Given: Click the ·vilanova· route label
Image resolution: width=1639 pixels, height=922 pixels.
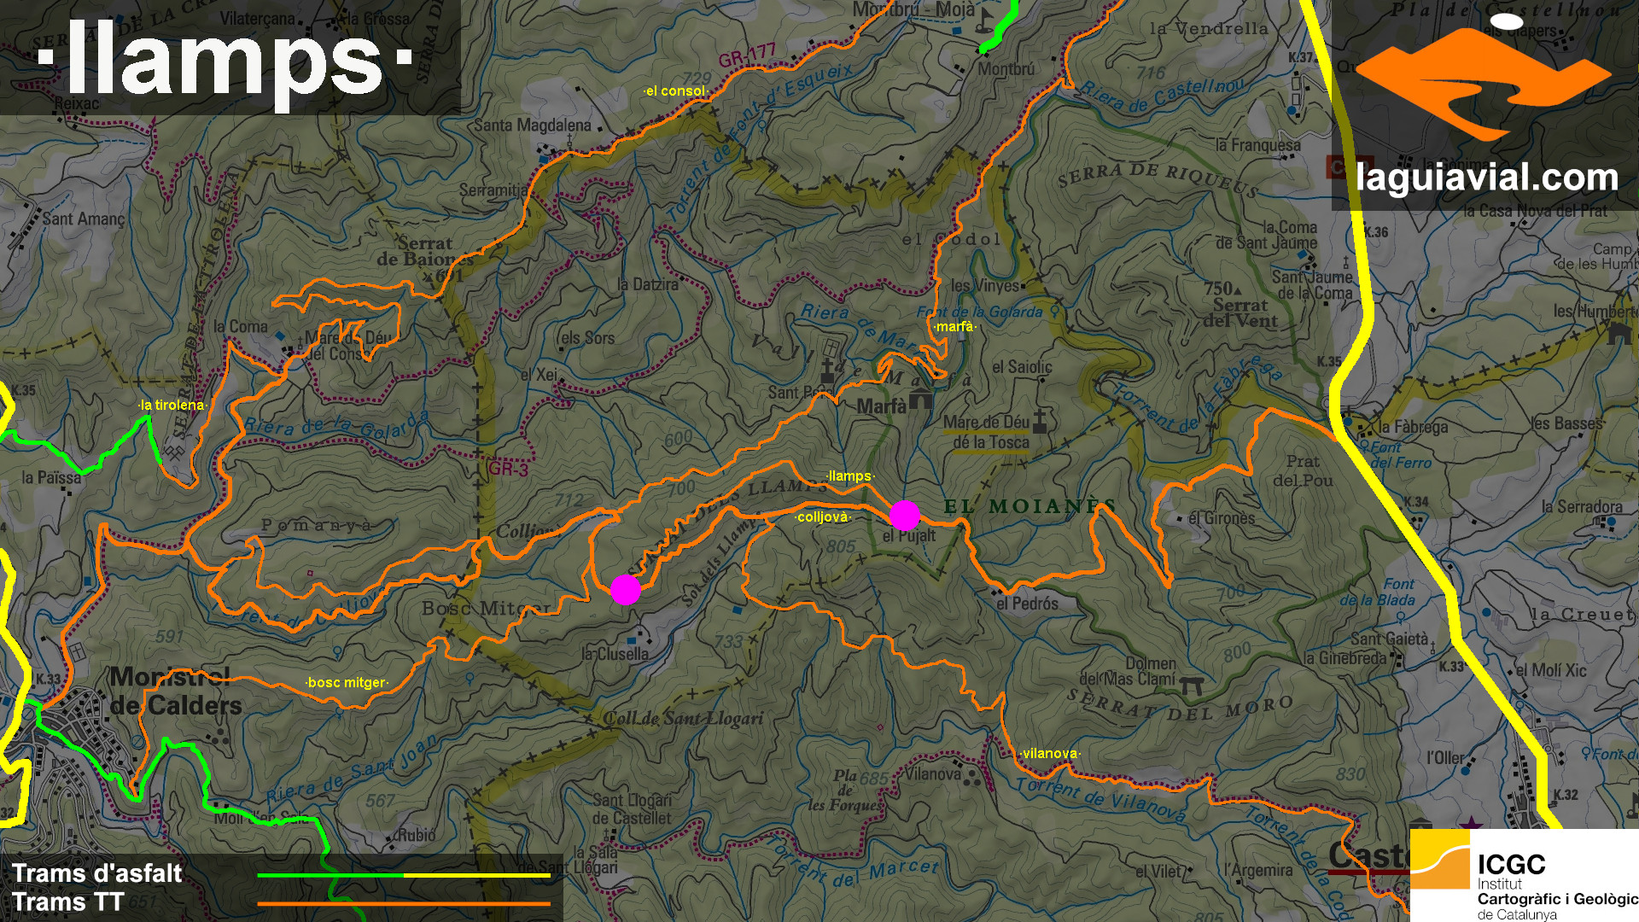Looking at the screenshot, I should pos(1050,754).
